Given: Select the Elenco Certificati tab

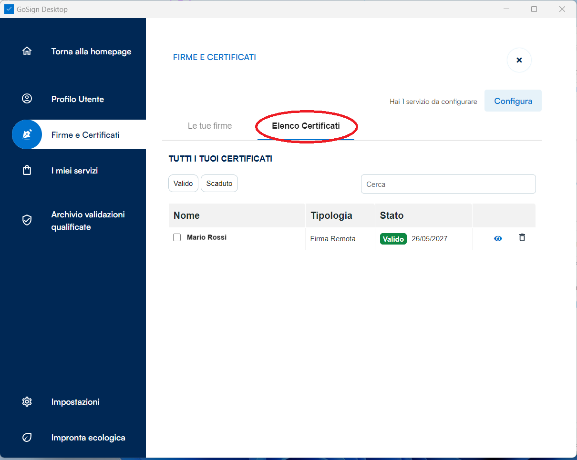Looking at the screenshot, I should (306, 126).
